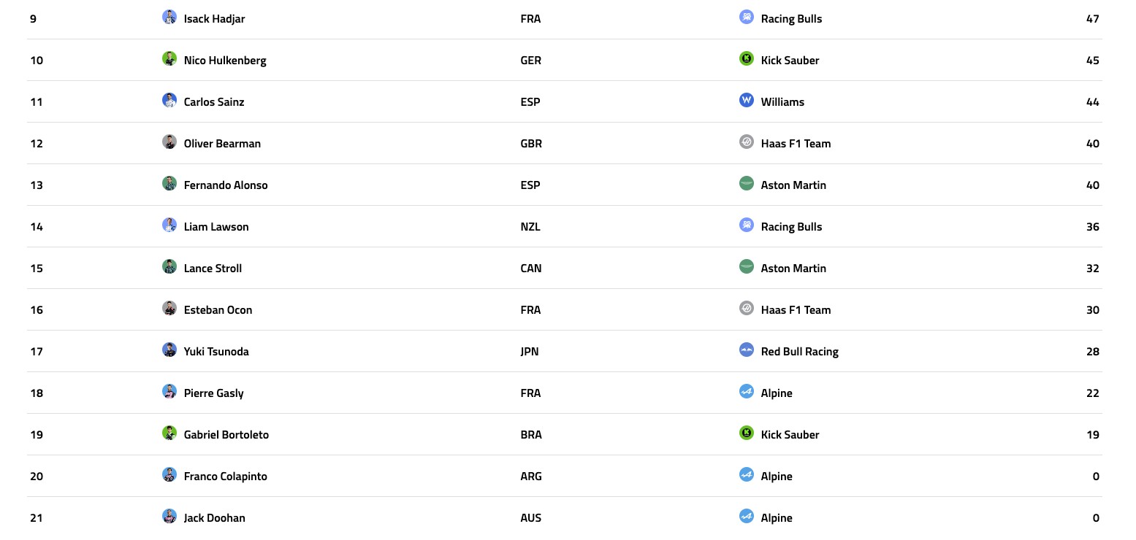Click Oliver Bearman's GBR nationality cell
This screenshot has width=1136, height=540.
[x=531, y=144]
